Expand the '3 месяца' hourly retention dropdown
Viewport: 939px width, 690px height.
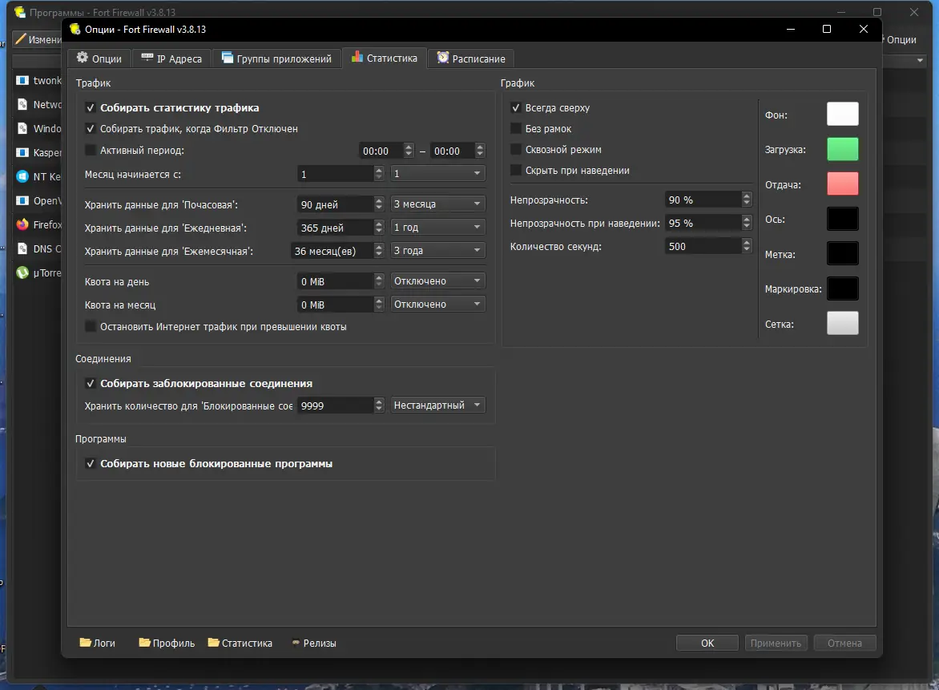pos(437,204)
